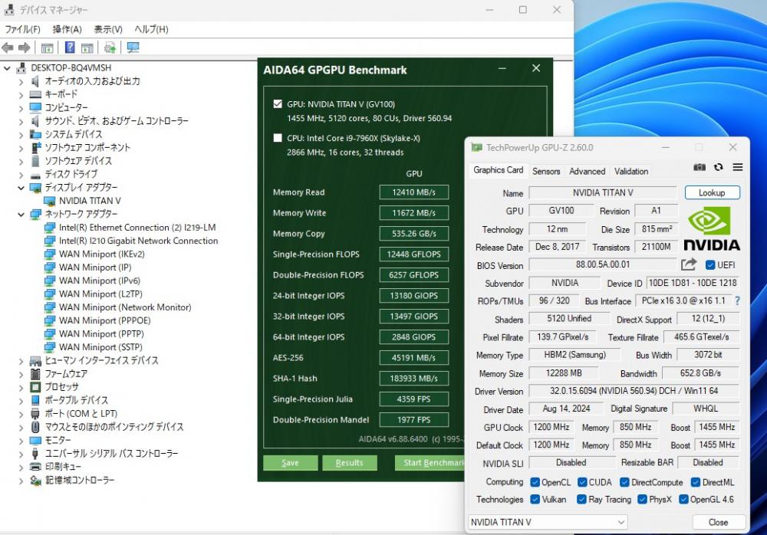Click the Update driver toolbar icon

[110, 48]
